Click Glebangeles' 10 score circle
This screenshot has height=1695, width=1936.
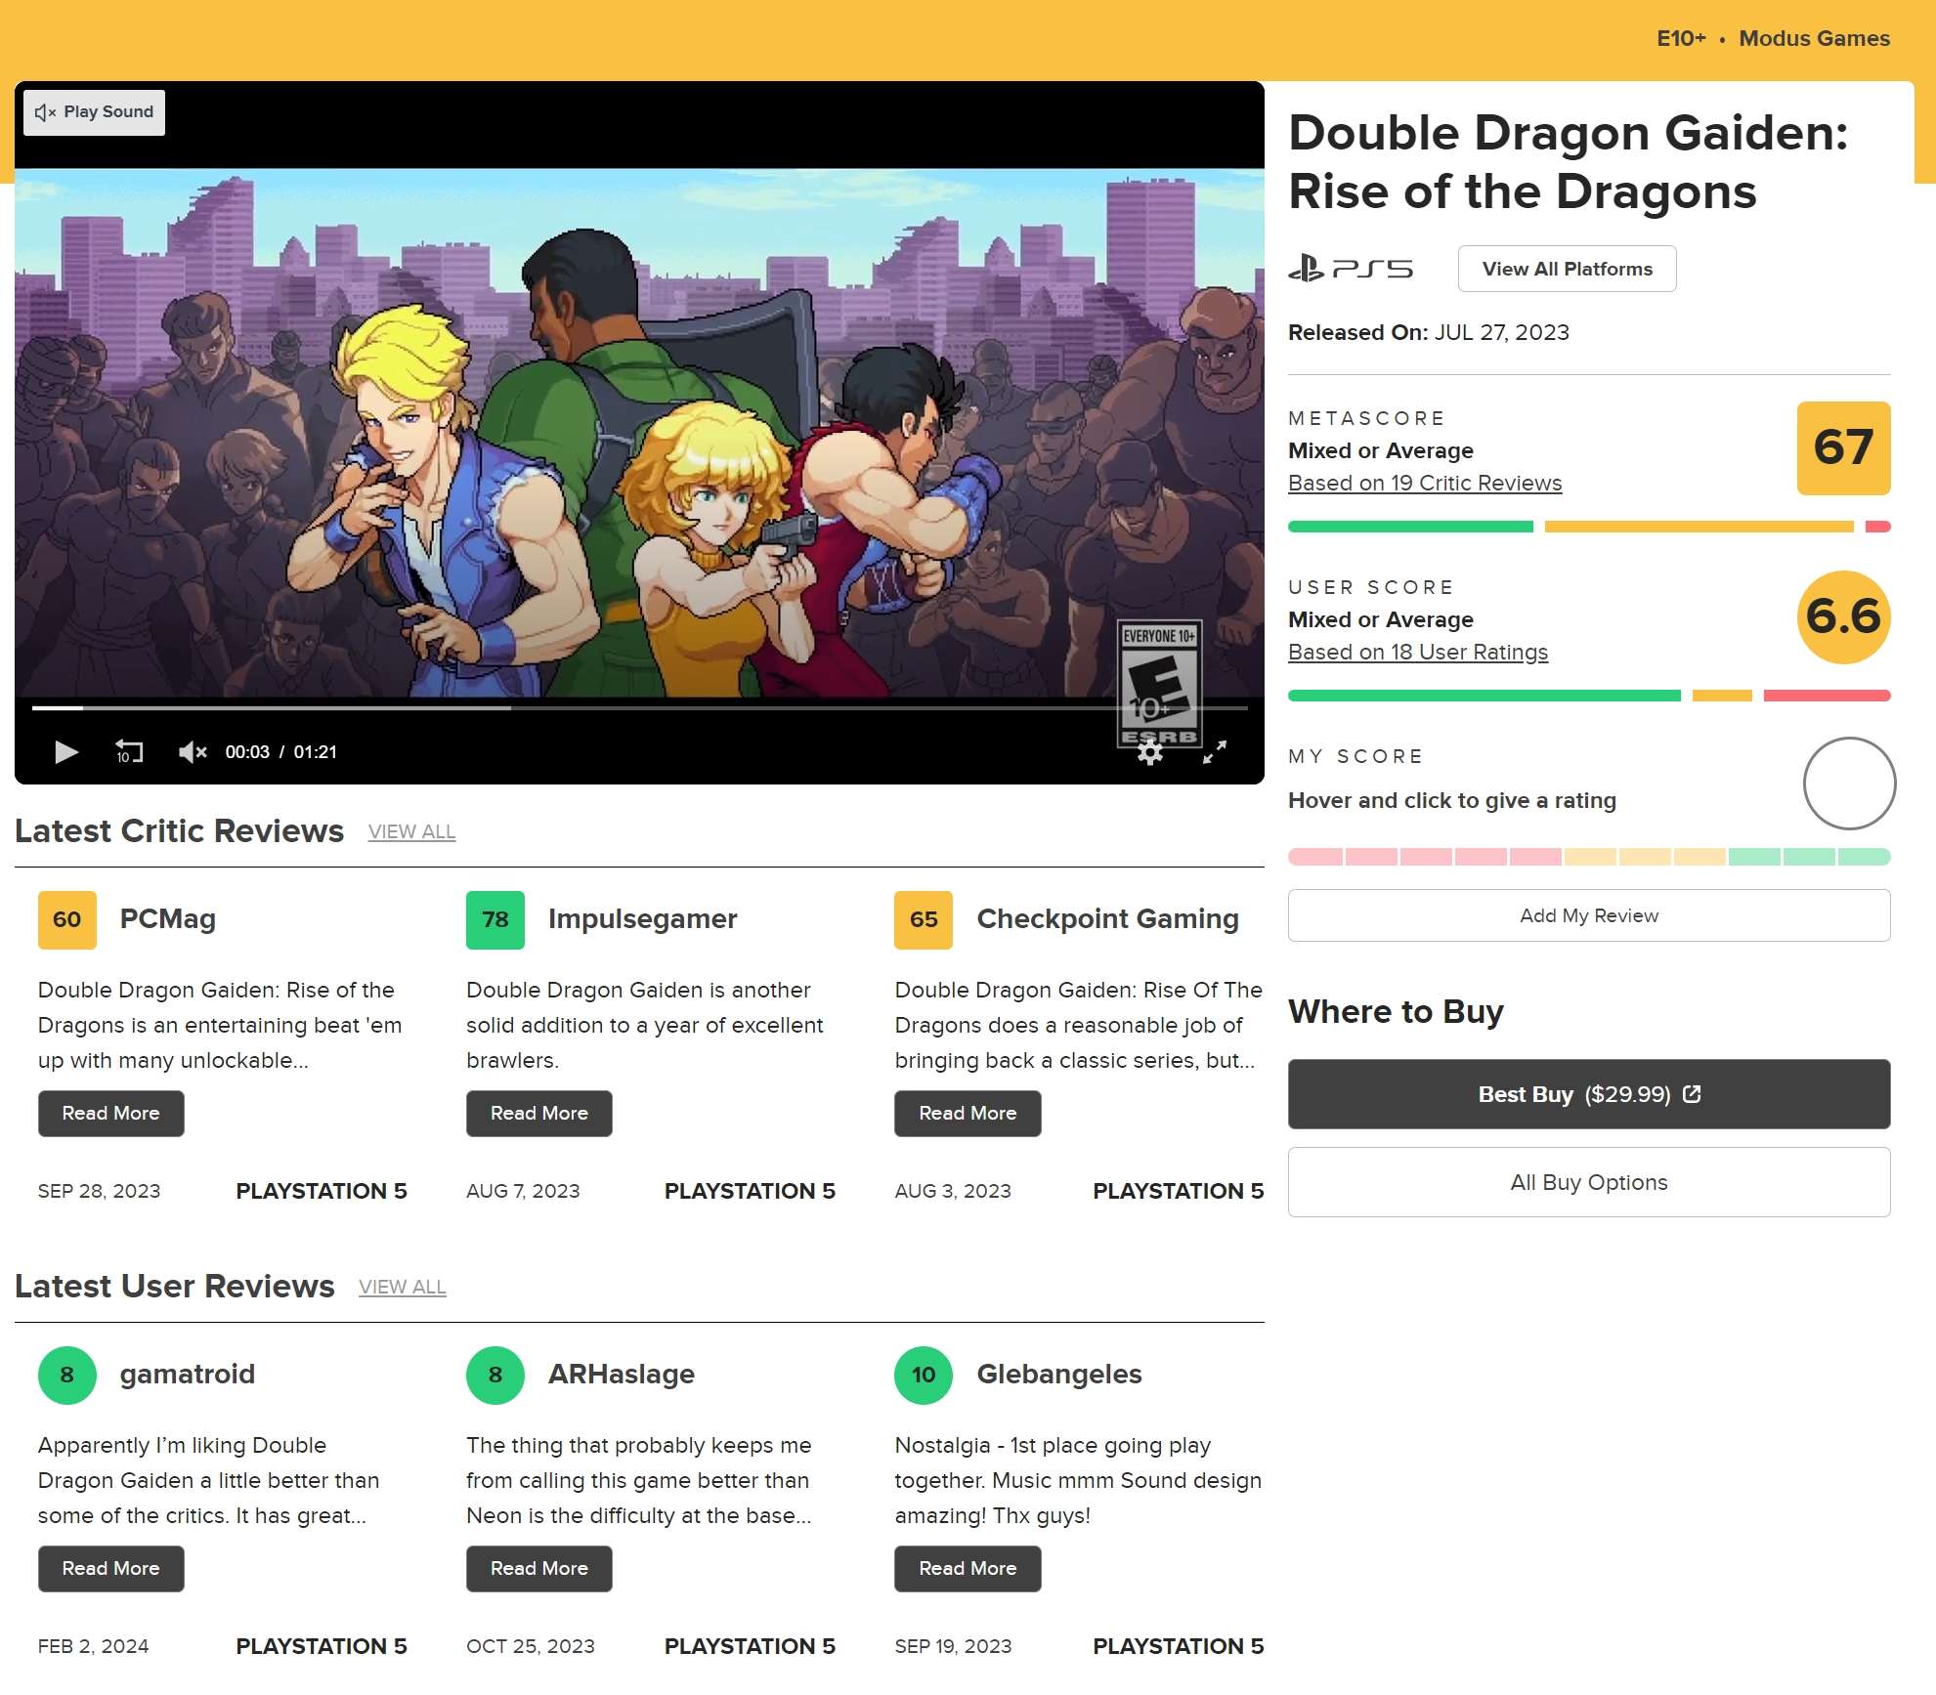[924, 1375]
